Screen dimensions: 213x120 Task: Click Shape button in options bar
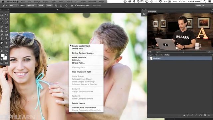tap(49, 6)
